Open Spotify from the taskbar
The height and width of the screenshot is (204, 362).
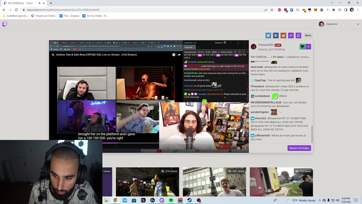point(171,200)
